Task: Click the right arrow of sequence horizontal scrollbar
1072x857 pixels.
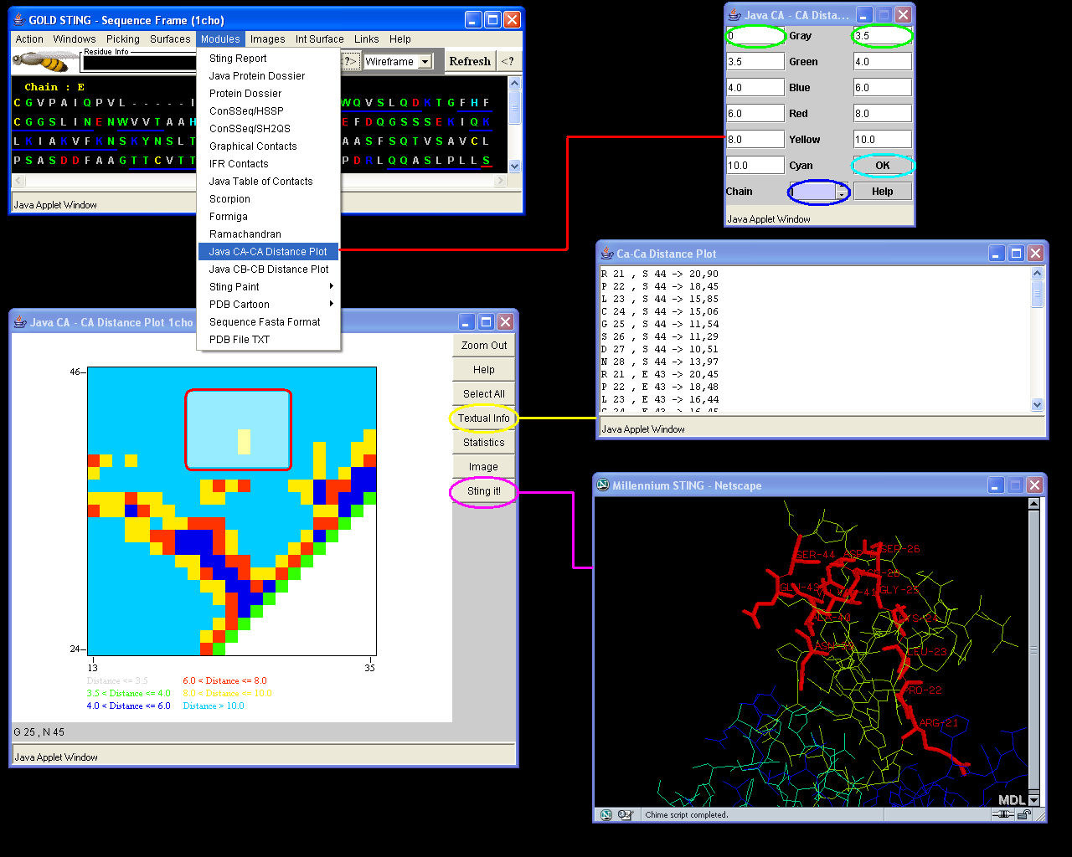Action: [x=501, y=180]
